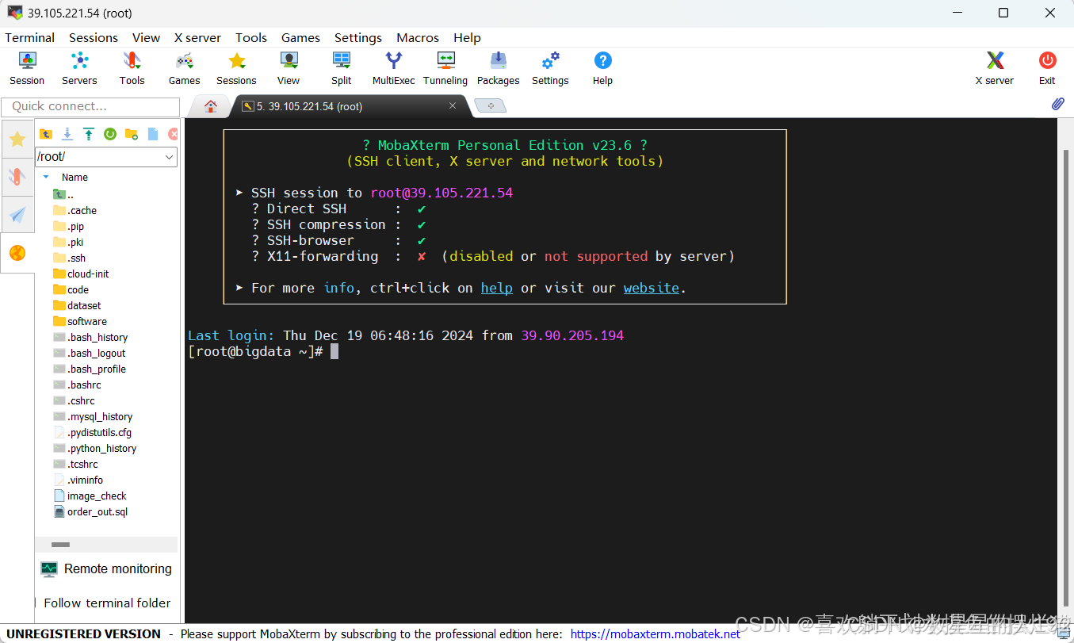Click the Remote monitoring monitor icon
1074x643 pixels.
(49, 568)
